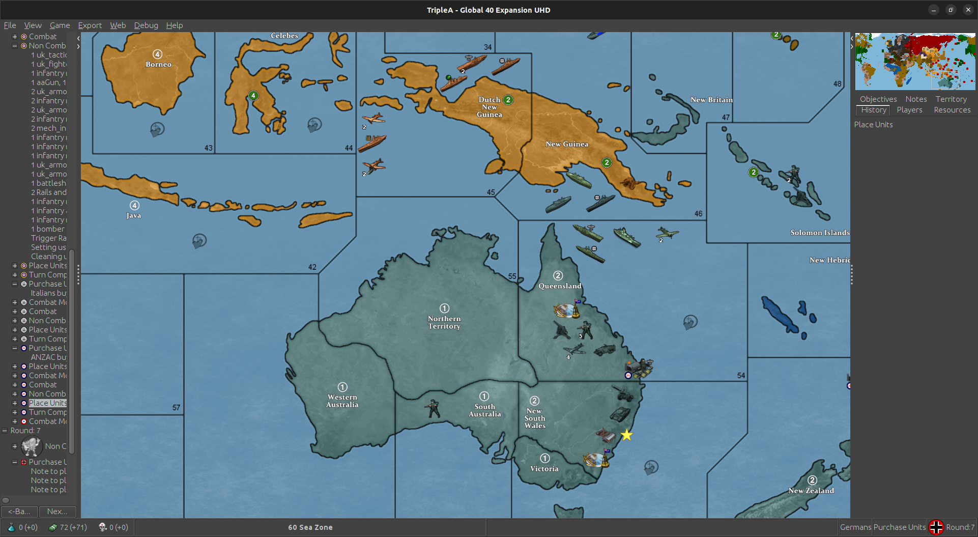Open the View menu

(33, 25)
